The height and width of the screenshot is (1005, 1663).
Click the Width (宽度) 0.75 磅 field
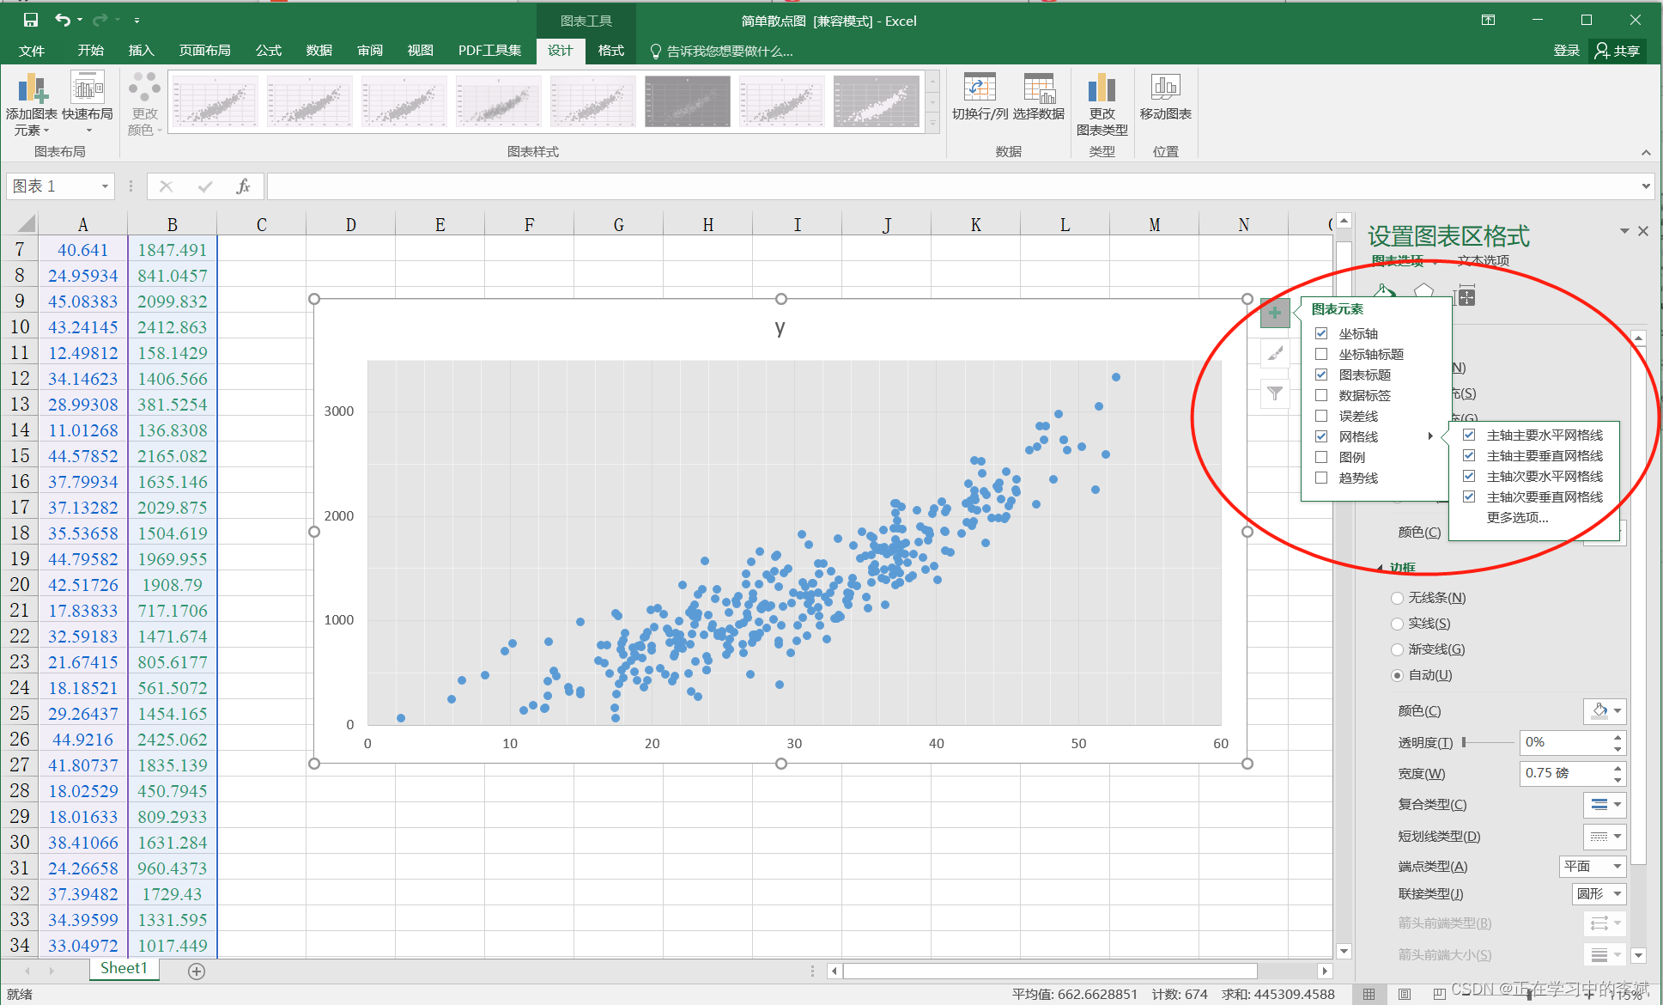[1565, 773]
